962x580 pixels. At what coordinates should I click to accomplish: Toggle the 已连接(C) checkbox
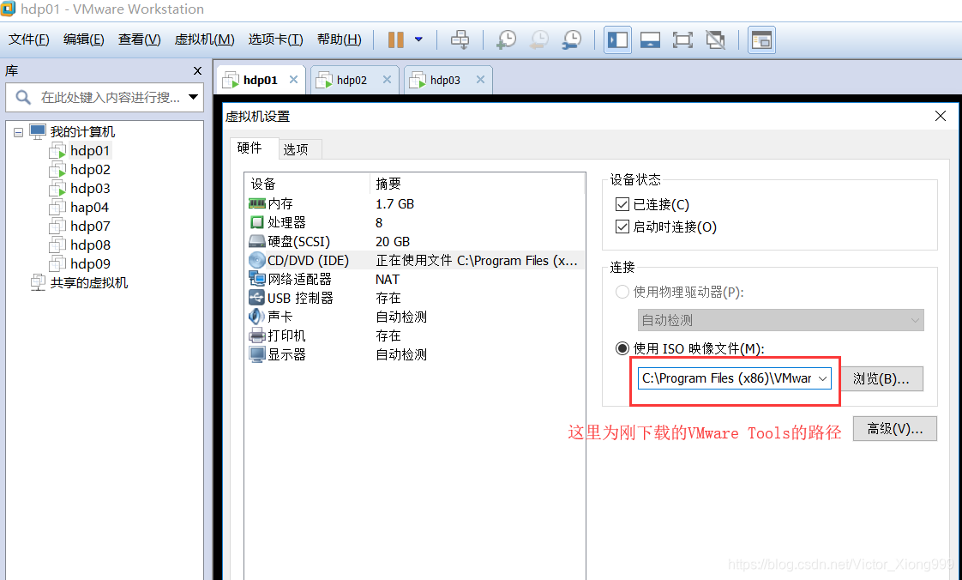622,204
